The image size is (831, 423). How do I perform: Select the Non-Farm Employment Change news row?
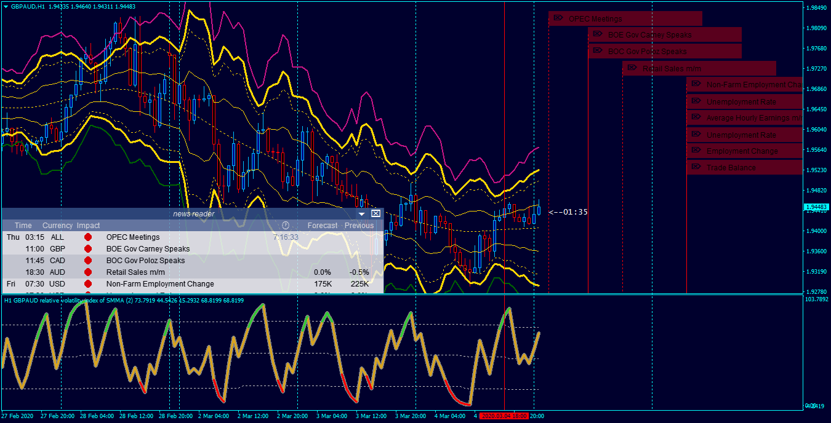(x=192, y=284)
